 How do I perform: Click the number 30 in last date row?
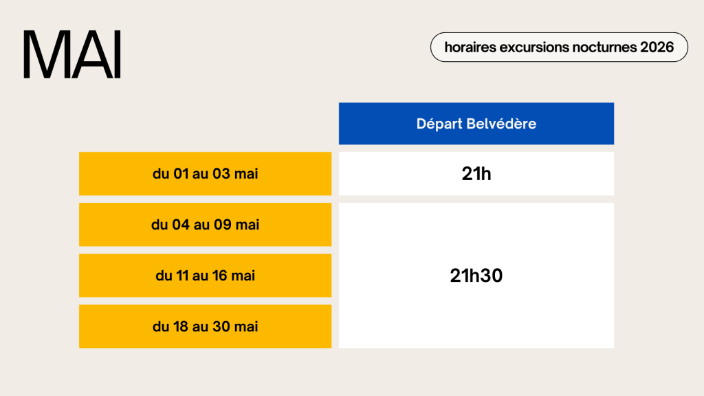coord(221,327)
